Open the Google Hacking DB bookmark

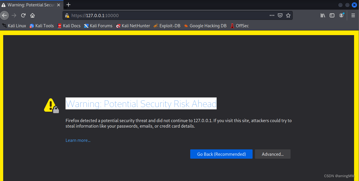tap(205, 26)
